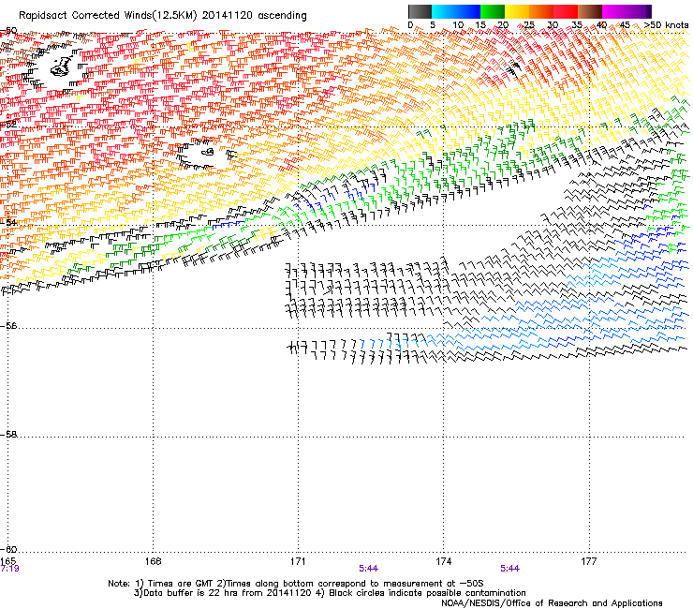Screen dimensions: 693x609
Task: Click the larger island outline near -51 latitude
Action: (61, 67)
